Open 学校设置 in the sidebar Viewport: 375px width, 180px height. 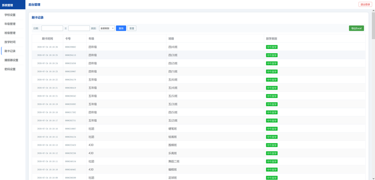click(x=10, y=15)
